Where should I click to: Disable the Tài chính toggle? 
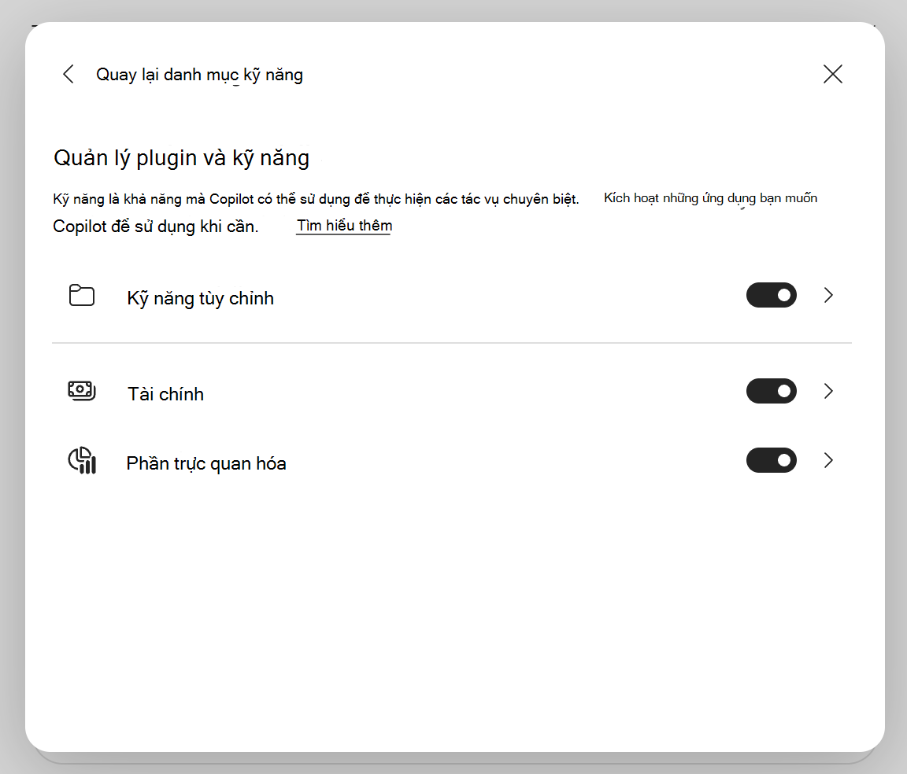pos(771,392)
